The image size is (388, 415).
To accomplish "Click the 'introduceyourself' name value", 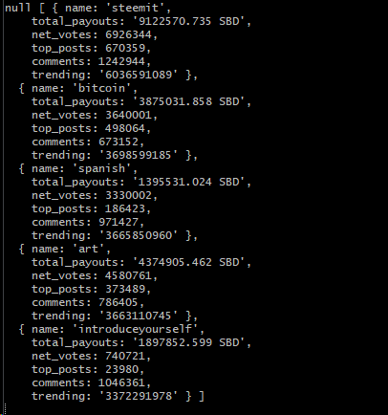I will click(x=135, y=329).
